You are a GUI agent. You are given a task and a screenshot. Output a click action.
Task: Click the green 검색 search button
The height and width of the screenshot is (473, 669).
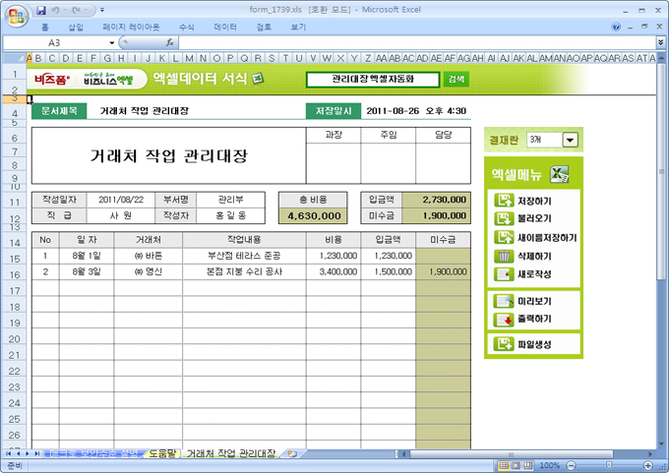click(456, 79)
